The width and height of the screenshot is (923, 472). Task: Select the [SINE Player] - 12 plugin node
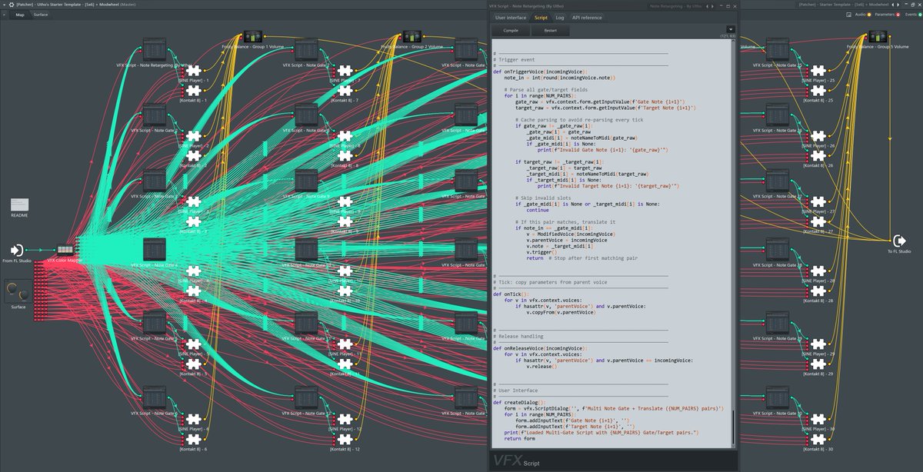pyautogui.click(x=345, y=420)
